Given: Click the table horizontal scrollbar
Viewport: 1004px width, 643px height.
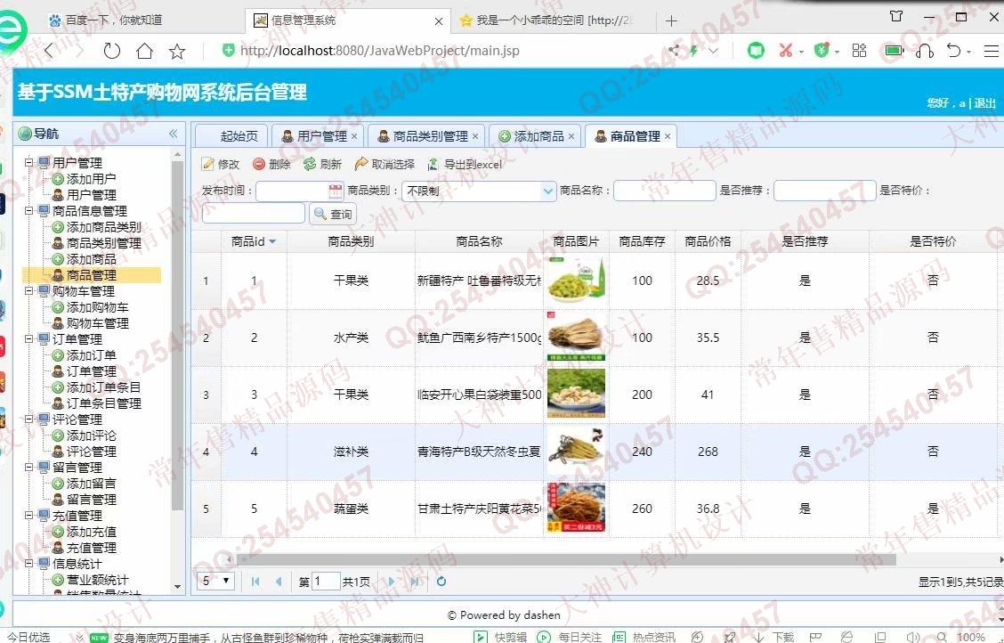Looking at the screenshot, I should tap(561, 559).
